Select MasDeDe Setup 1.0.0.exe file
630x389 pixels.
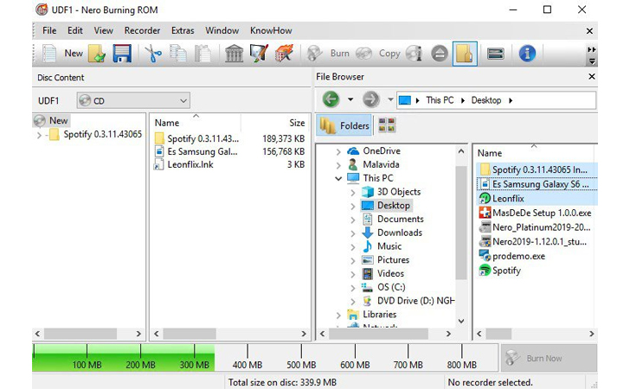[542, 213]
